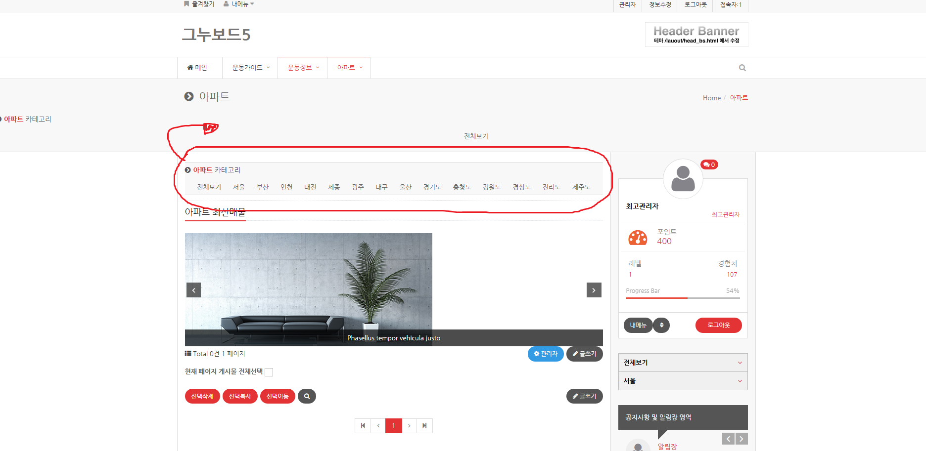Select the 경상도 category
This screenshot has width=926, height=451.
522,187
